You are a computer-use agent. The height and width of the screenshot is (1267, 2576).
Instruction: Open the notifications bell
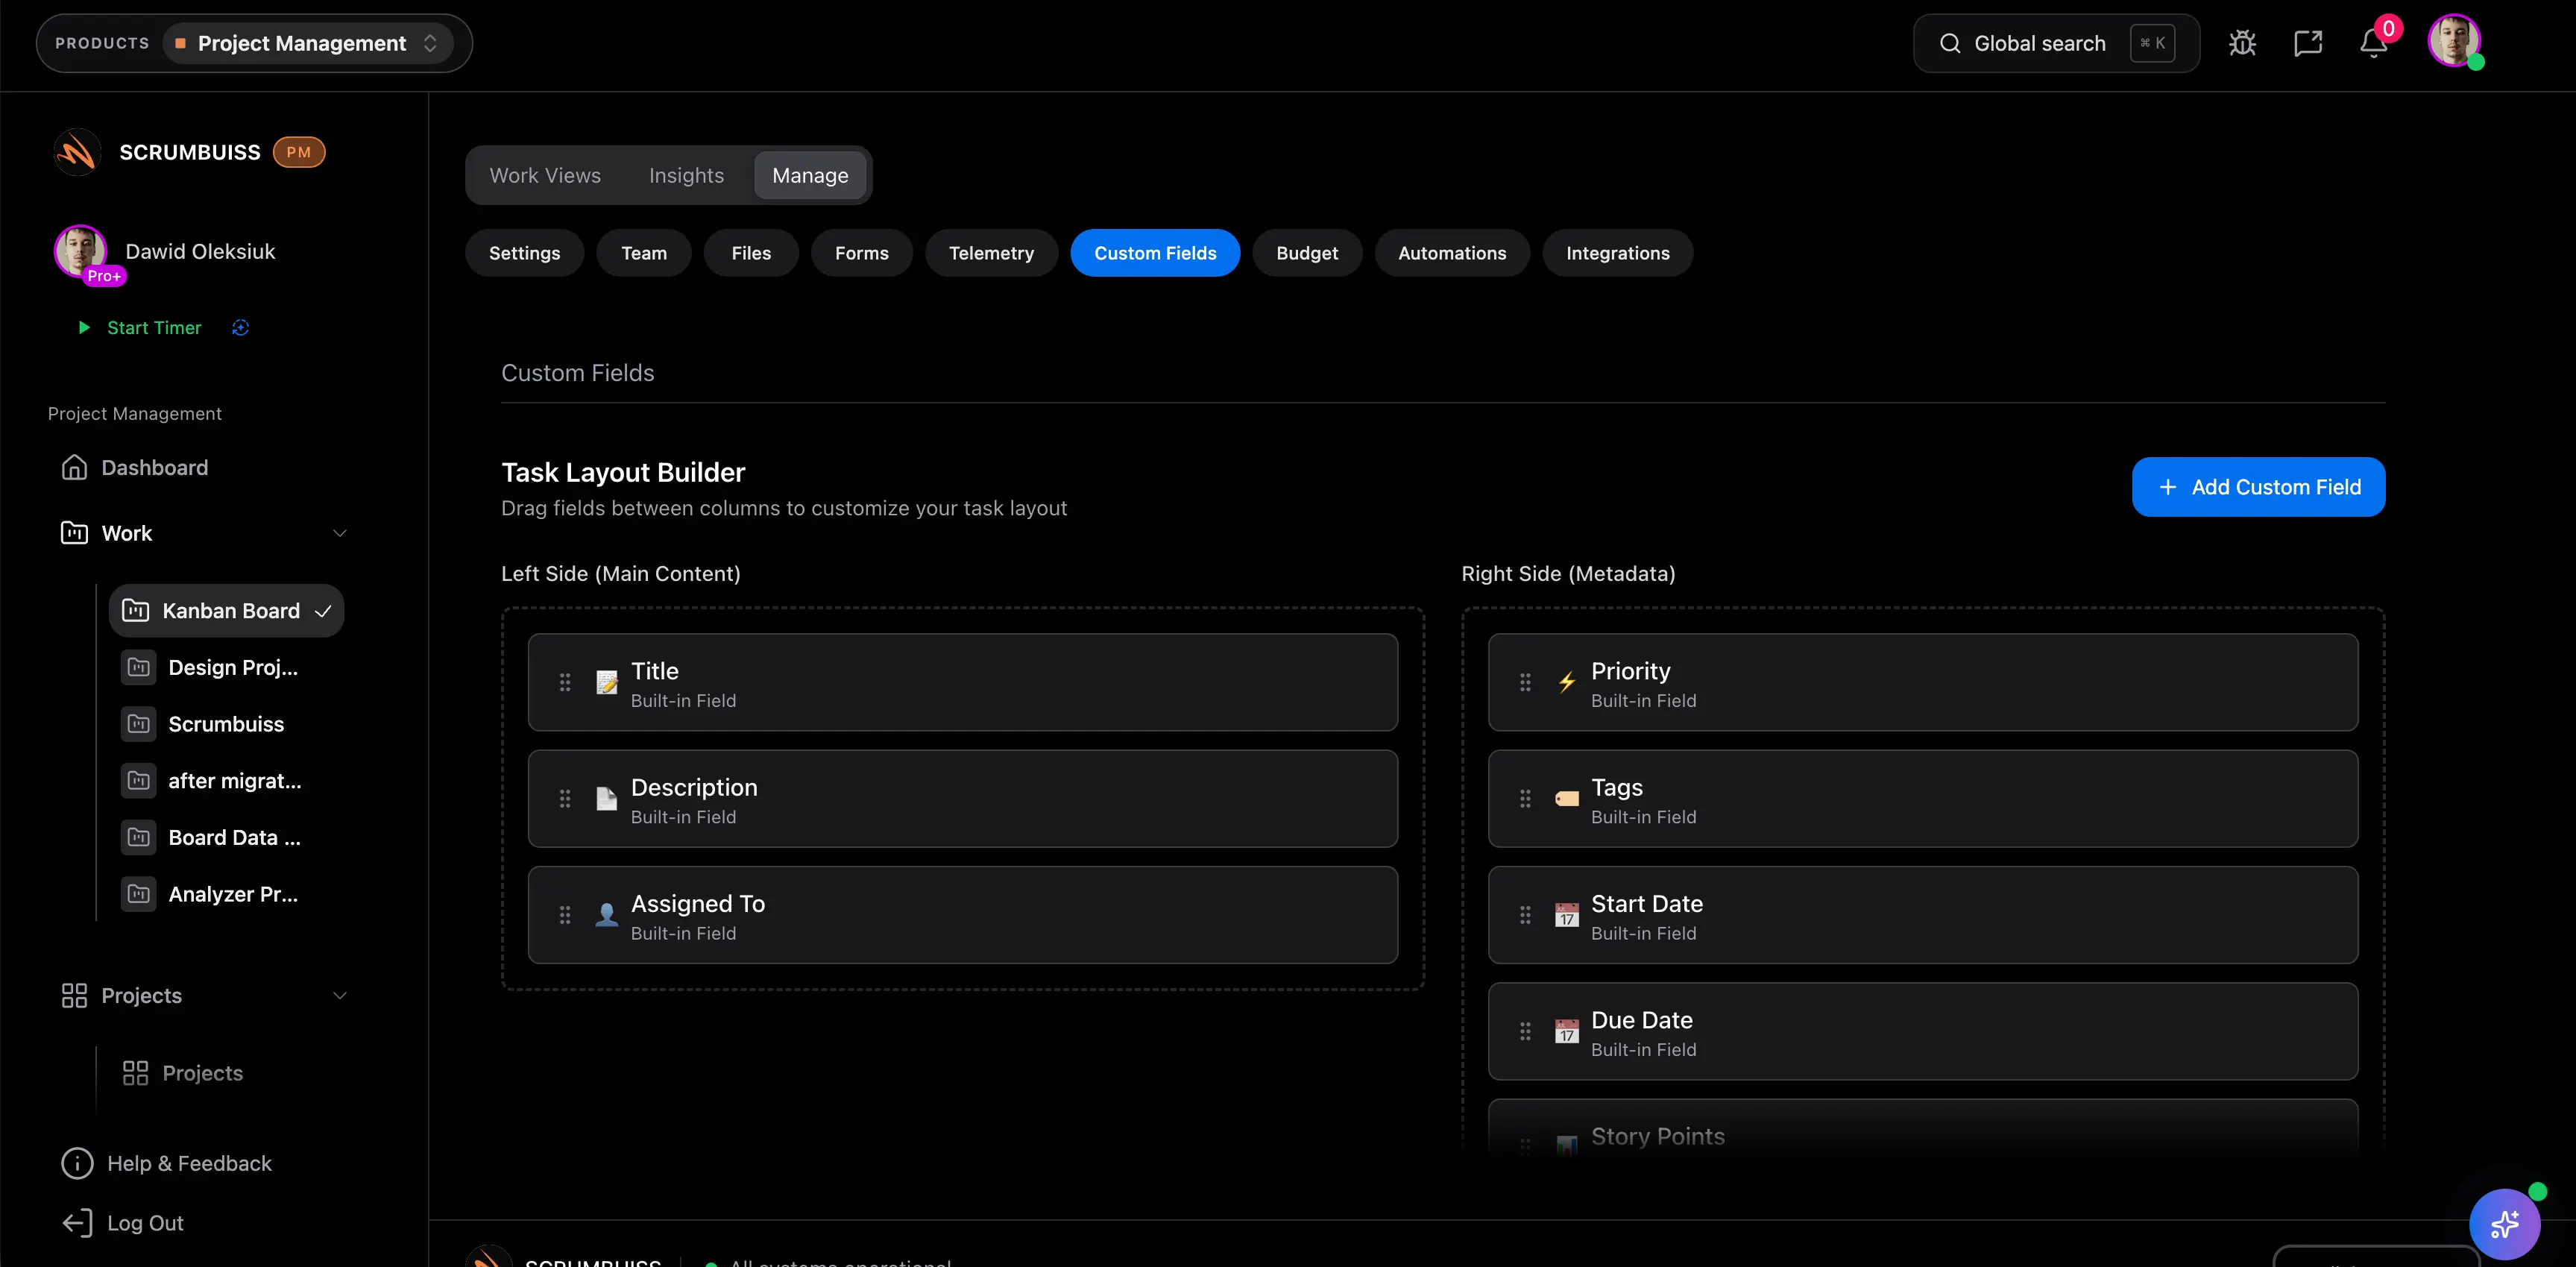click(x=2373, y=43)
